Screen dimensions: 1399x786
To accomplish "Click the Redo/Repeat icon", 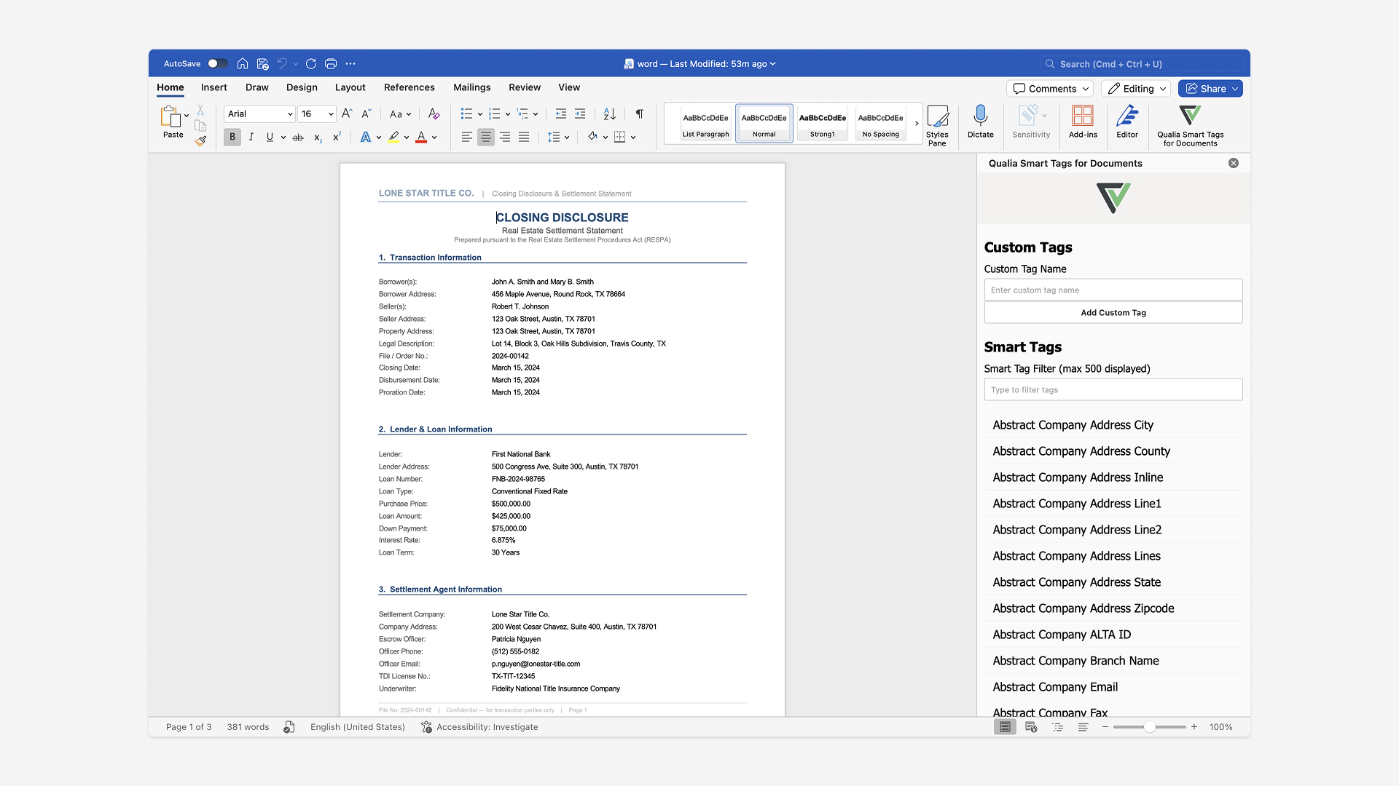I will click(311, 64).
